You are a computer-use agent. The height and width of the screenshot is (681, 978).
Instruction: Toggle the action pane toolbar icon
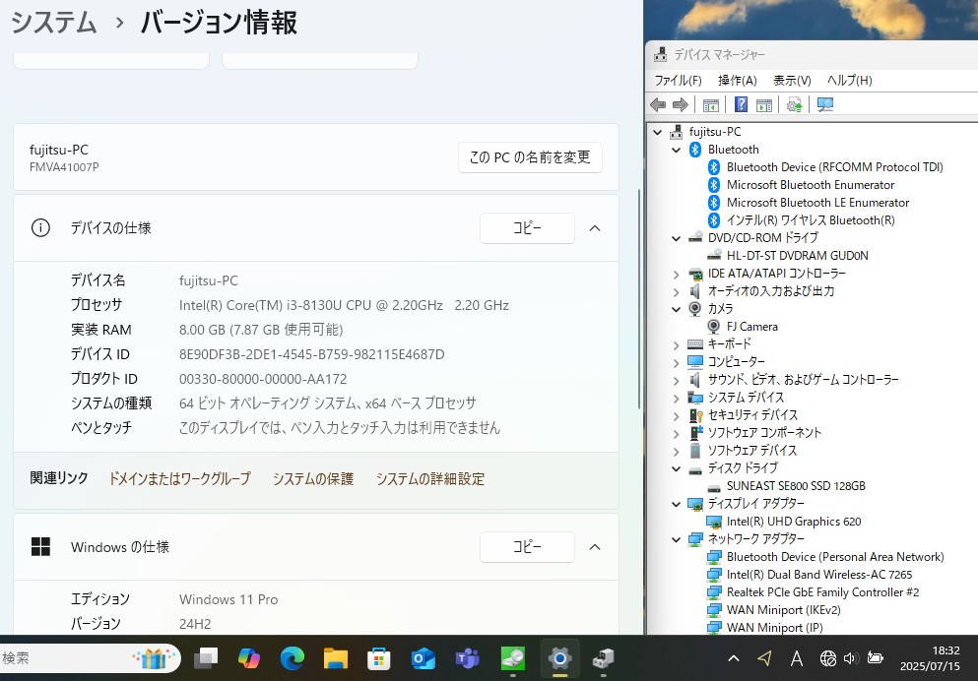point(764,104)
